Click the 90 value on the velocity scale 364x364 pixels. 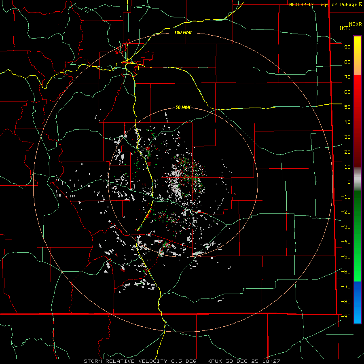(x=347, y=47)
